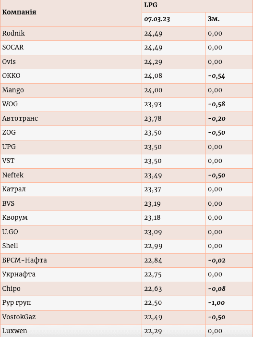Click the Зм. change column header

[x=214, y=19]
